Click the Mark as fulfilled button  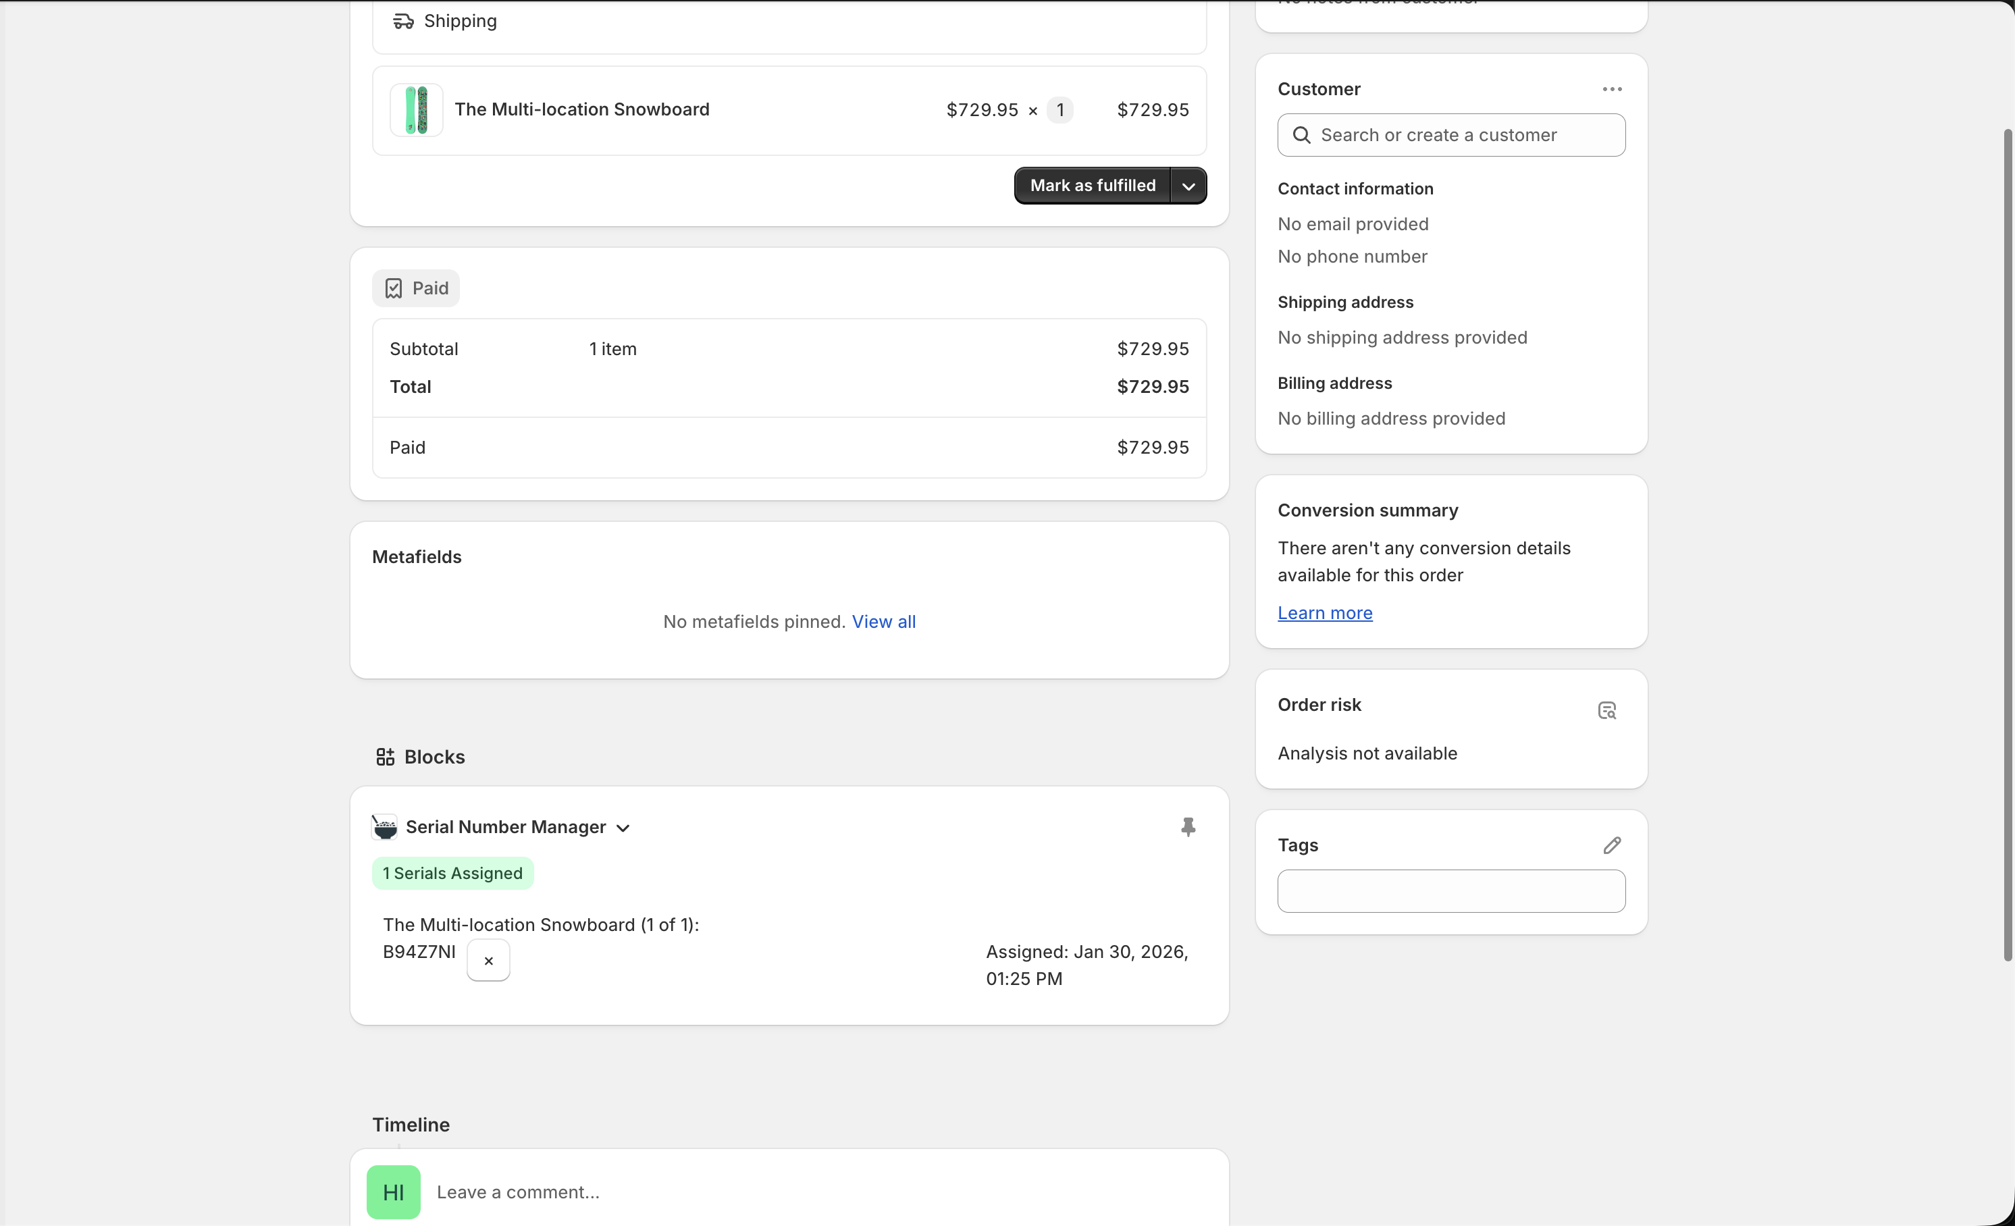[1093, 186]
